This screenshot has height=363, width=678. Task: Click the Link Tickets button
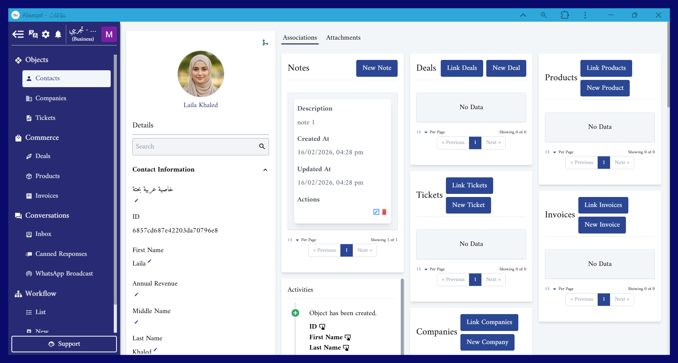pos(469,186)
